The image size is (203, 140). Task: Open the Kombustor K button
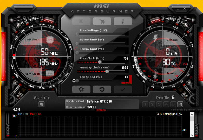pyautogui.click(x=81, y=21)
